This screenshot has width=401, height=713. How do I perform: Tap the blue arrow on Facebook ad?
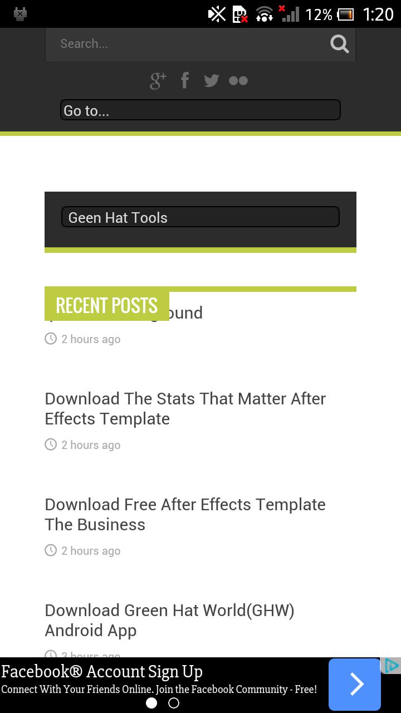click(x=355, y=684)
